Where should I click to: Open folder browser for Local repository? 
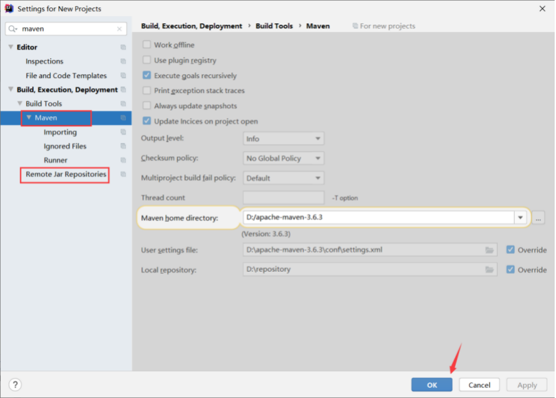click(489, 270)
